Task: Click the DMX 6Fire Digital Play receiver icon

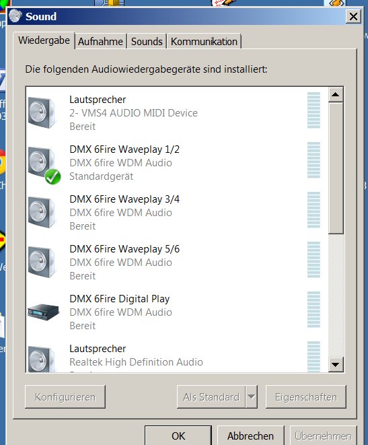Action: pos(43,312)
